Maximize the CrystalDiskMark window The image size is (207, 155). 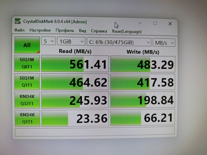pyautogui.click(x=155, y=23)
